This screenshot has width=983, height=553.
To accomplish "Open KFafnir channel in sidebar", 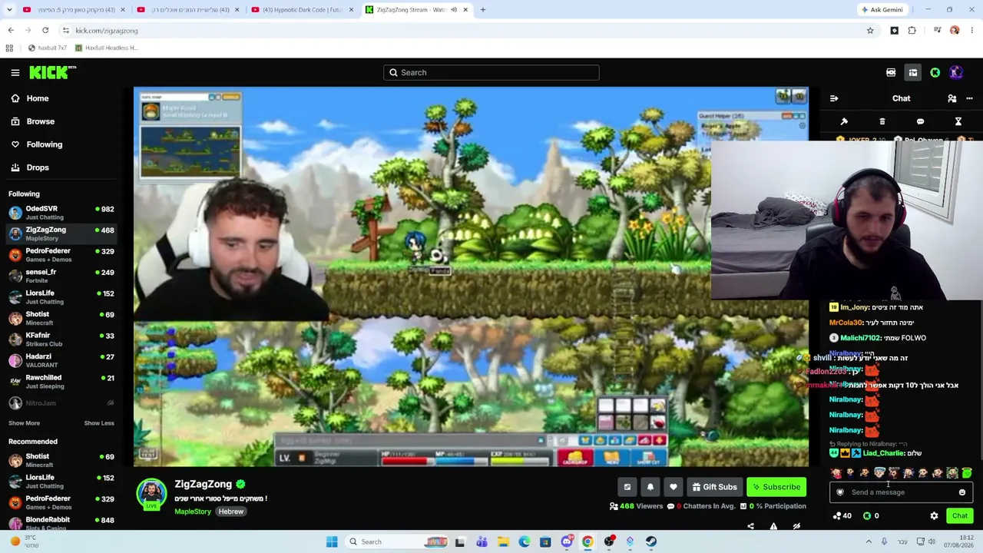I will pyautogui.click(x=61, y=339).
